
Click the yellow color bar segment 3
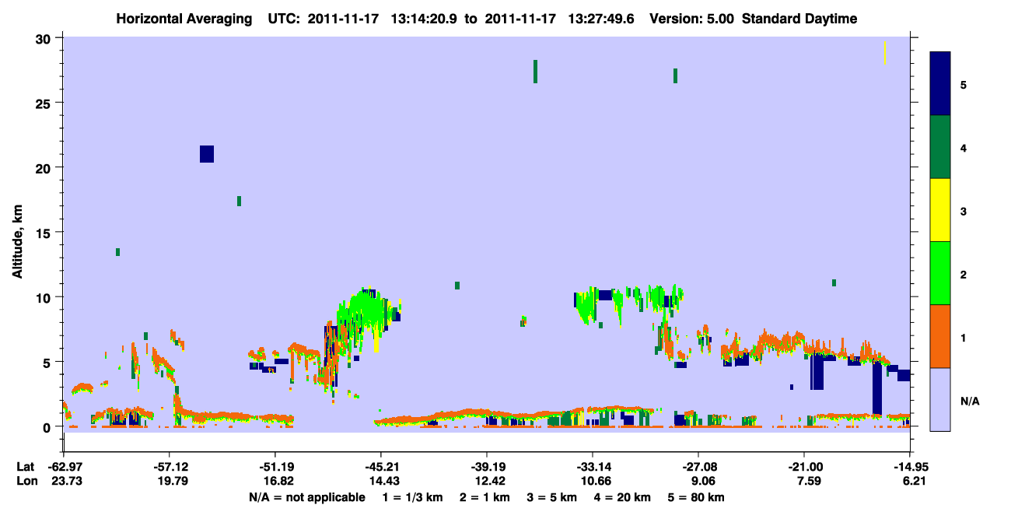coord(940,210)
